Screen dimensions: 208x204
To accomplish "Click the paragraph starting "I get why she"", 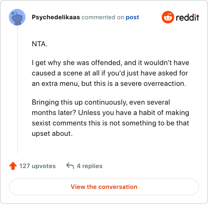I will click(x=110, y=73).
